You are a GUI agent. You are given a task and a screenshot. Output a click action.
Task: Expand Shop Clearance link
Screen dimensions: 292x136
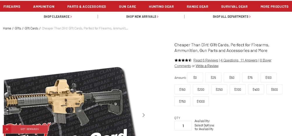point(58,17)
